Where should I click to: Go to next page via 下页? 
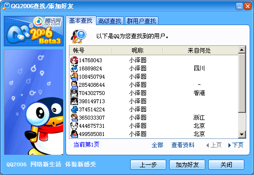tap(236, 145)
